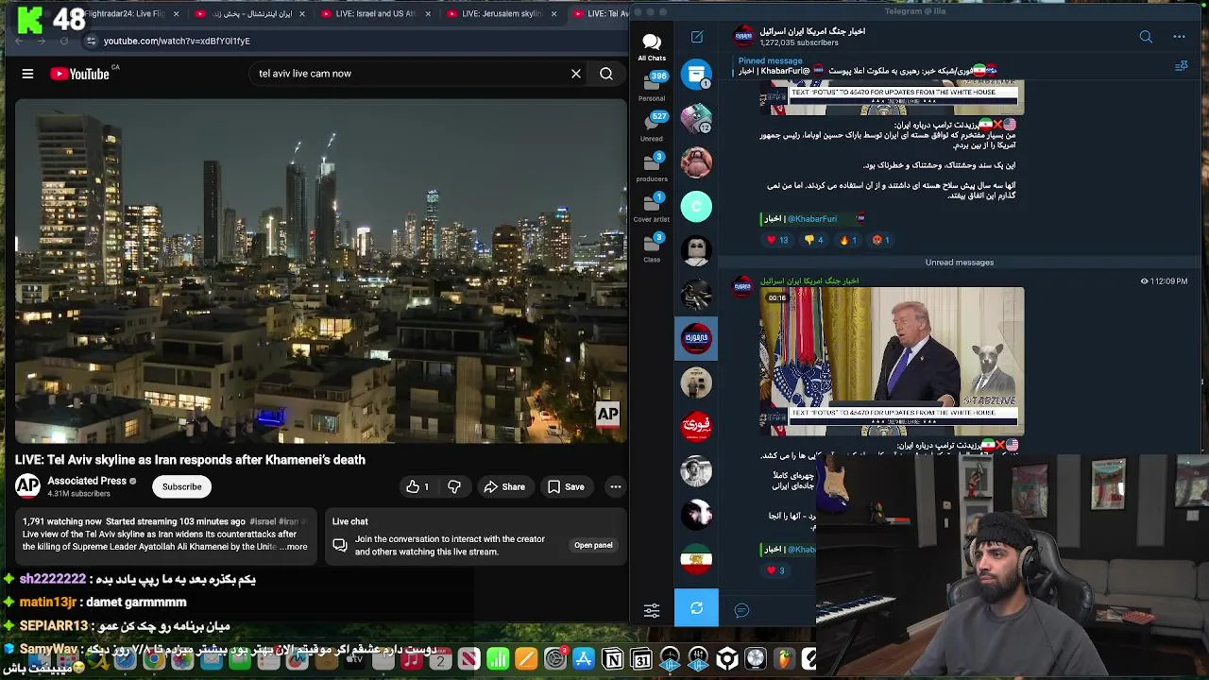
Task: Open the live chat panel
Action: coord(593,545)
